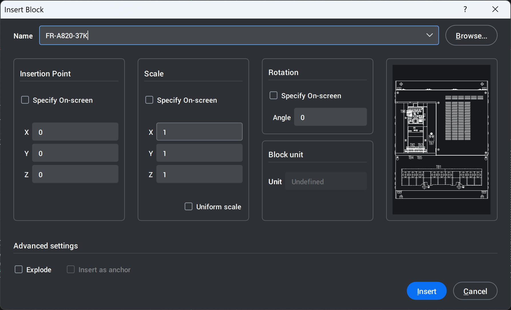Click the help question mark icon

[x=465, y=9]
